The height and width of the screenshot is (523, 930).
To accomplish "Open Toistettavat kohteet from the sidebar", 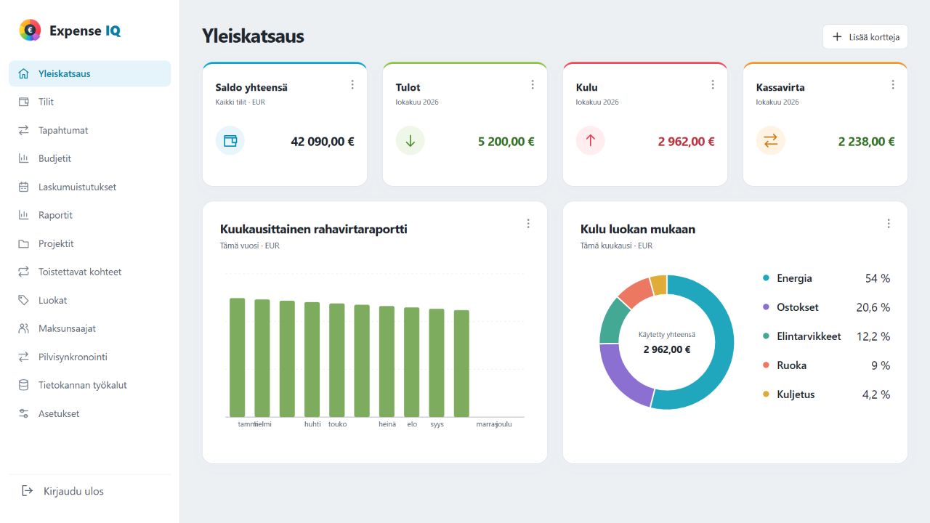I will click(x=90, y=272).
